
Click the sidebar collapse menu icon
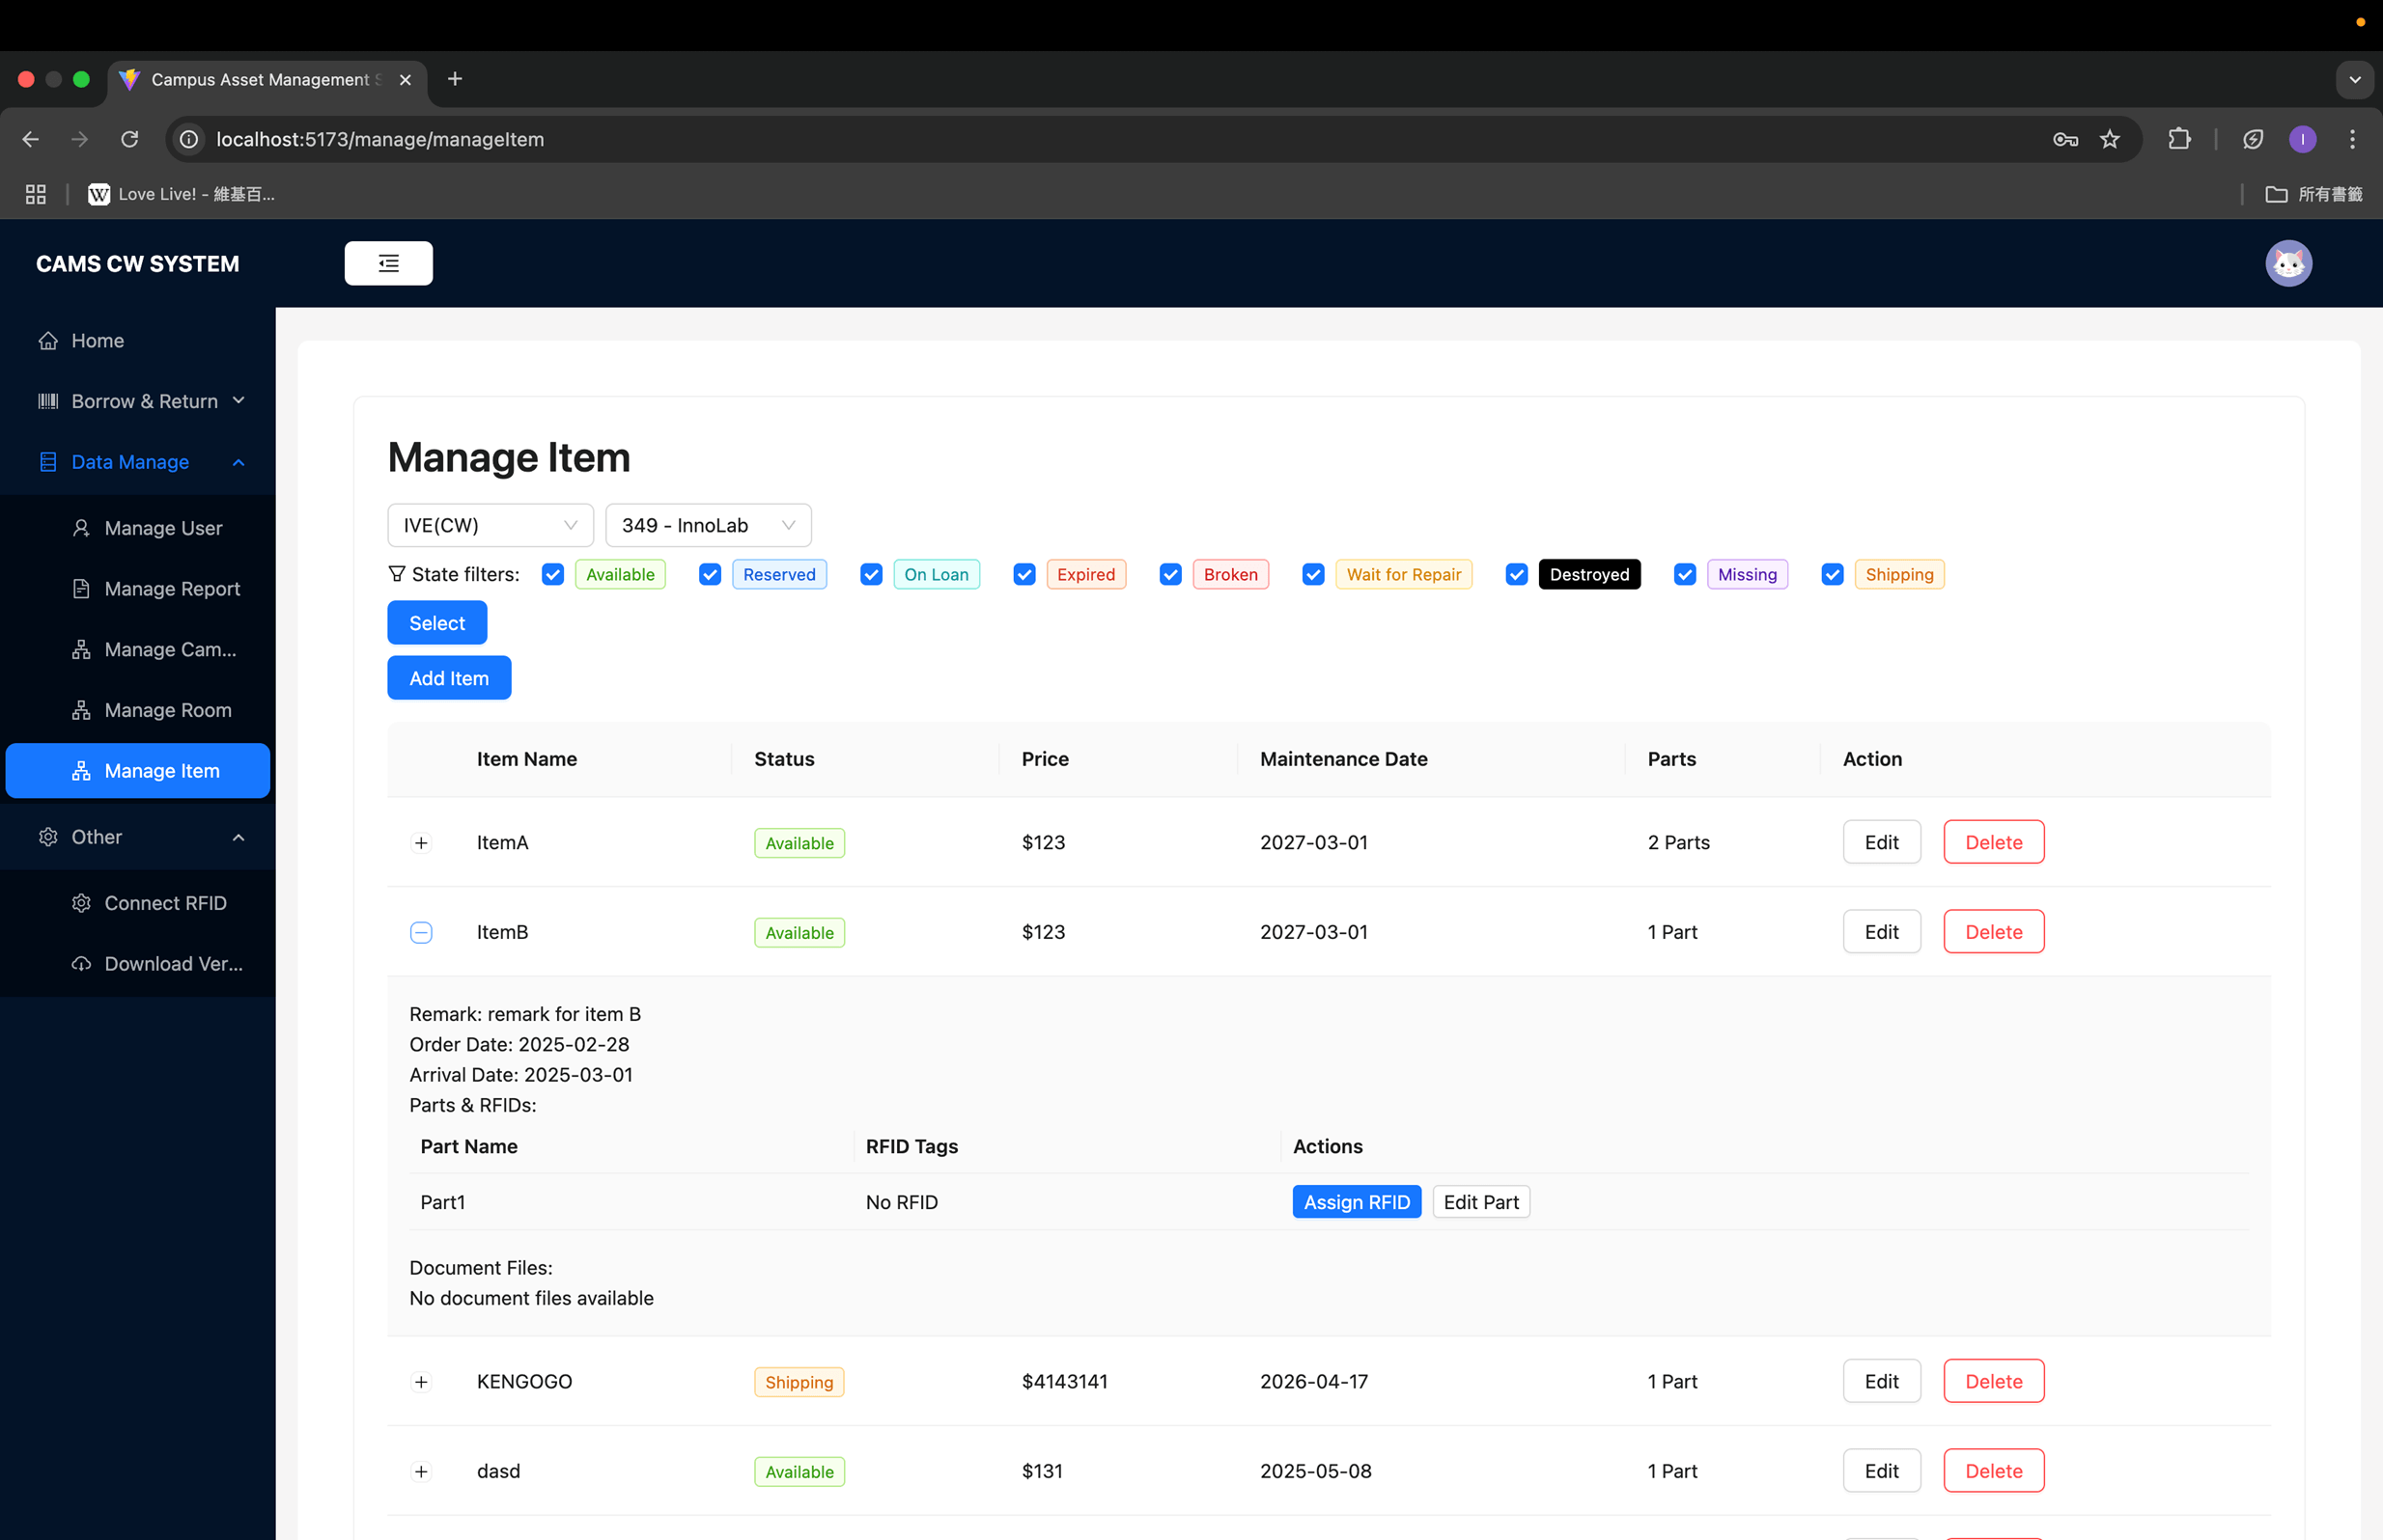coord(388,263)
